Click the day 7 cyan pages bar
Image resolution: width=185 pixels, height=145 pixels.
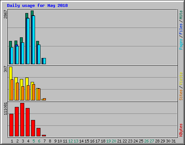pos(44,61)
